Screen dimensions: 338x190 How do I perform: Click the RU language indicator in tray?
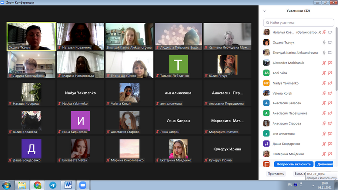(290, 185)
